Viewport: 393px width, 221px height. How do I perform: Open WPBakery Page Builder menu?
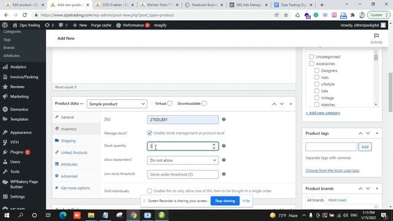click(x=24, y=184)
